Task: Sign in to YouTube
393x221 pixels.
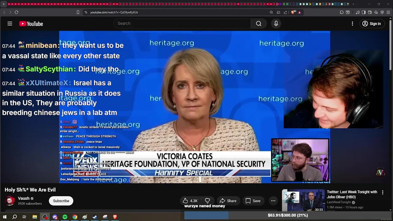Action: click(372, 24)
